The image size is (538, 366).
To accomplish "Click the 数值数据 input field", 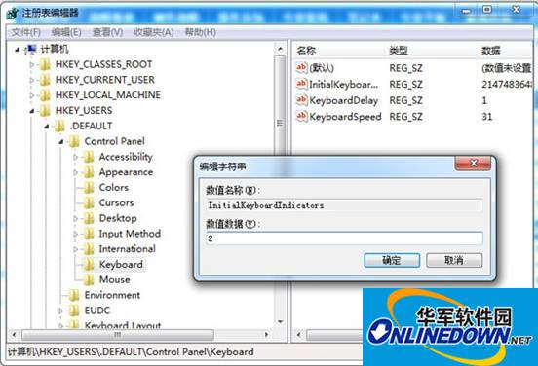I will tap(344, 238).
